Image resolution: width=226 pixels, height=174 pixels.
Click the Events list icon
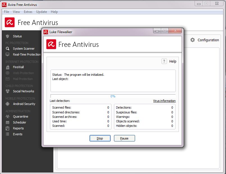[8, 134]
